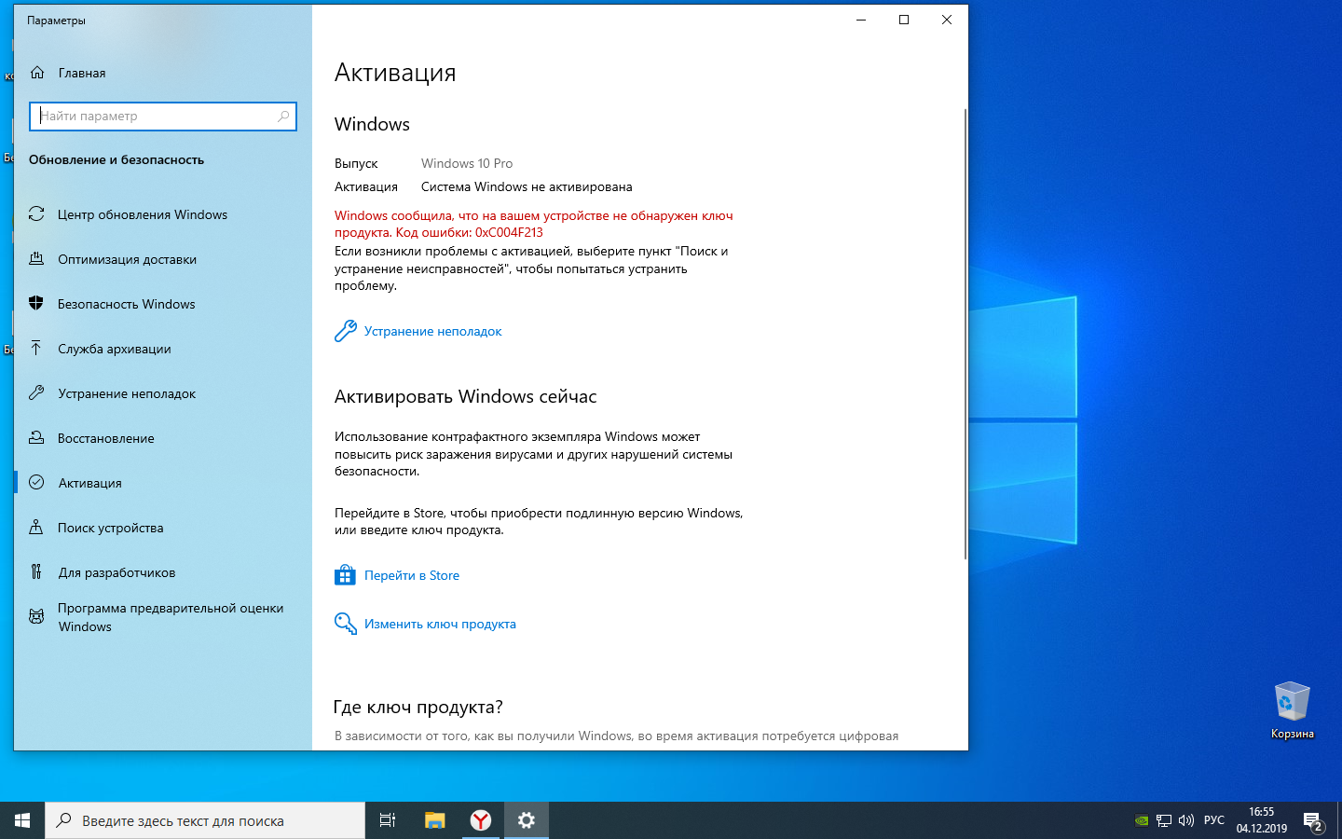Open Центр обновления Windows section
The height and width of the screenshot is (839, 1342).
143,214
